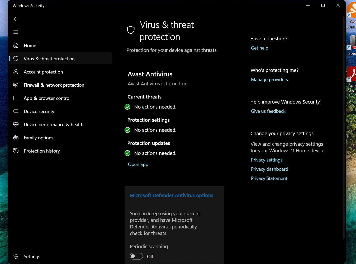356x264 pixels.
Task: Minimize the Windows Security window
Action: [x=308, y=5]
